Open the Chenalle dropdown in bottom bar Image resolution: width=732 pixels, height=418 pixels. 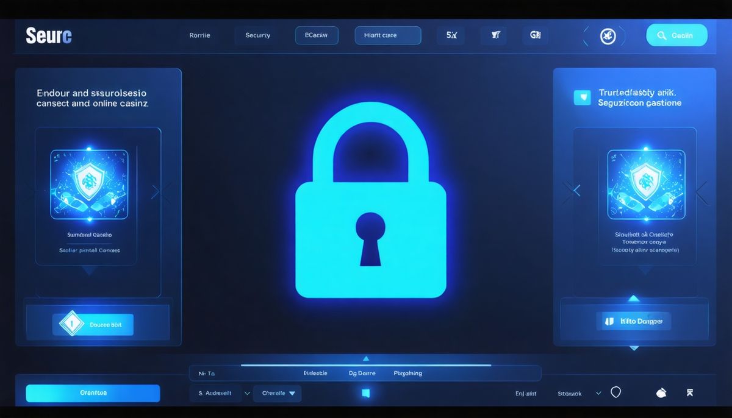pyautogui.click(x=277, y=393)
